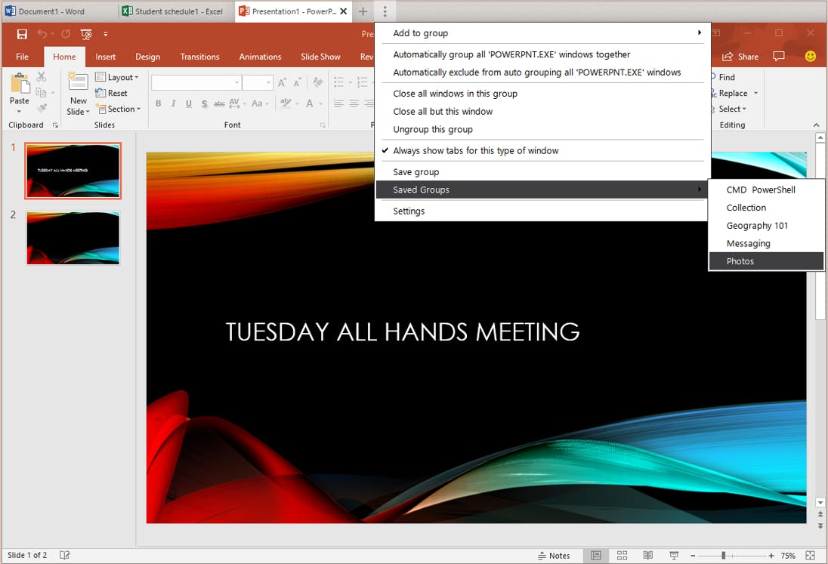Image resolution: width=828 pixels, height=564 pixels.
Task: Switch to Reading View icon
Action: pos(648,555)
